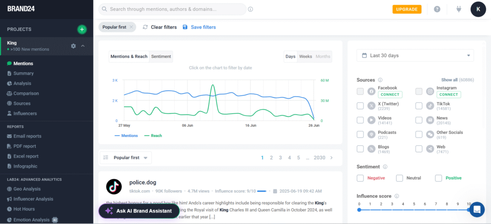Tick the Videos source checkbox
491x224 pixels.
(360, 120)
